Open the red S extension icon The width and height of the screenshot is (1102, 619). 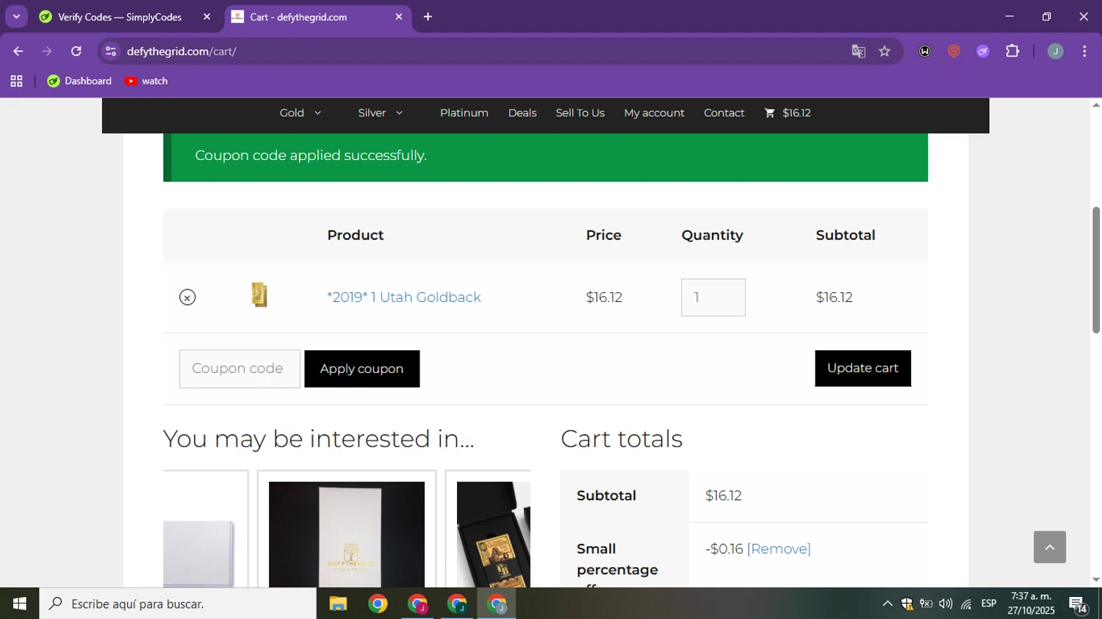pyautogui.click(x=954, y=51)
